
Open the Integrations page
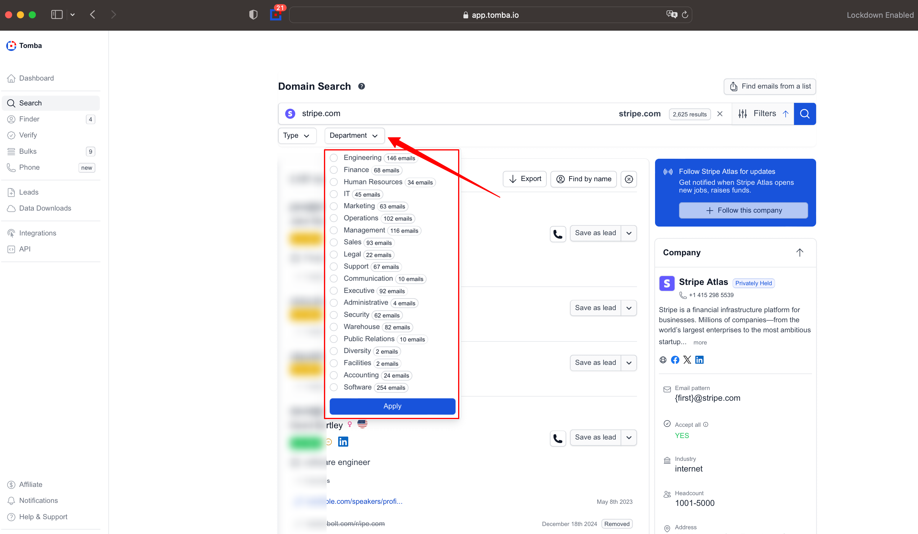coord(38,233)
